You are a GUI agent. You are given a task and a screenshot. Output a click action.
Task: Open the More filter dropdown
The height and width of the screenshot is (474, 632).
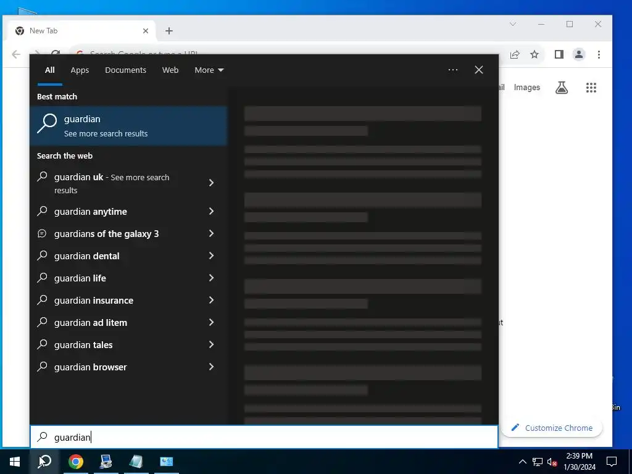pyautogui.click(x=209, y=70)
